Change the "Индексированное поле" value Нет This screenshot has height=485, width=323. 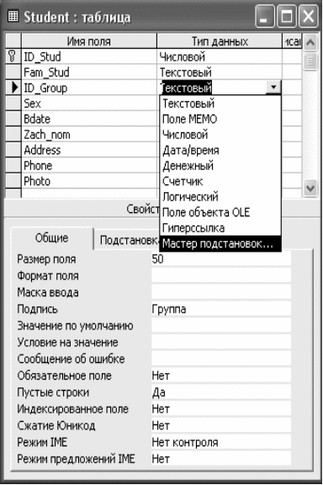221,409
